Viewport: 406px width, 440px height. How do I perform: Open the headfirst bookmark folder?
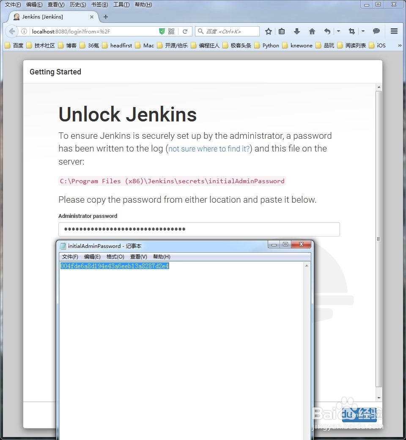(117, 45)
